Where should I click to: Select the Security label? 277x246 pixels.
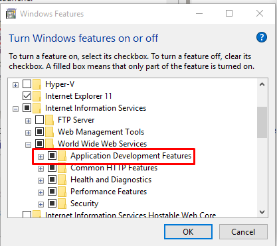(x=84, y=204)
